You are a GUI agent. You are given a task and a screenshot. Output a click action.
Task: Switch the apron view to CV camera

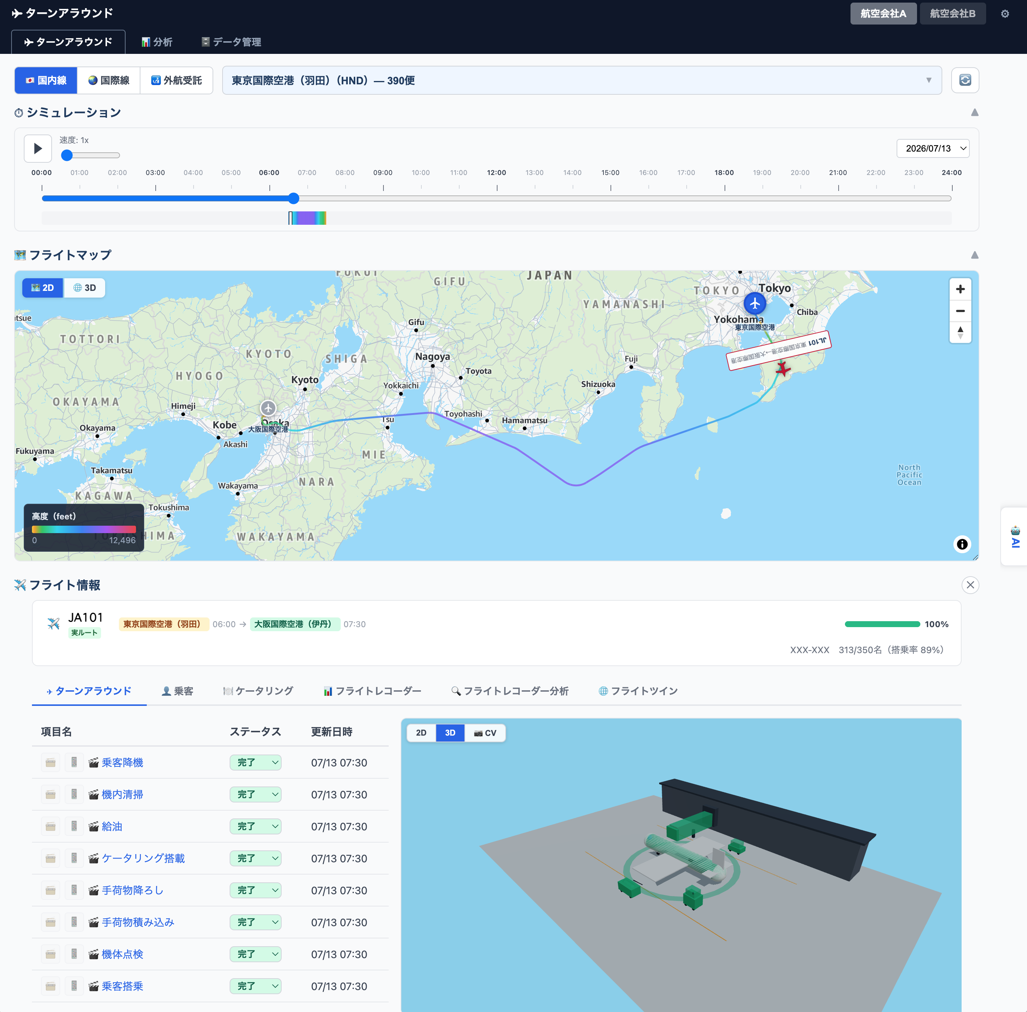click(485, 733)
